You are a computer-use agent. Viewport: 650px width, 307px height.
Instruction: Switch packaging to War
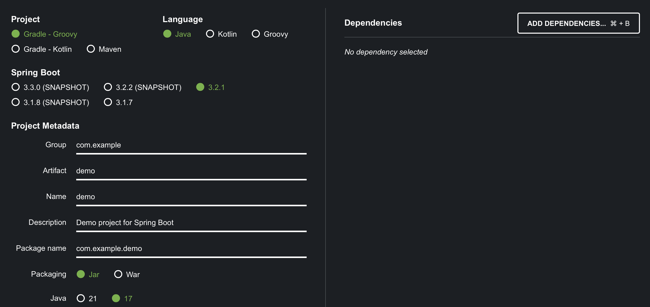[x=127, y=274]
